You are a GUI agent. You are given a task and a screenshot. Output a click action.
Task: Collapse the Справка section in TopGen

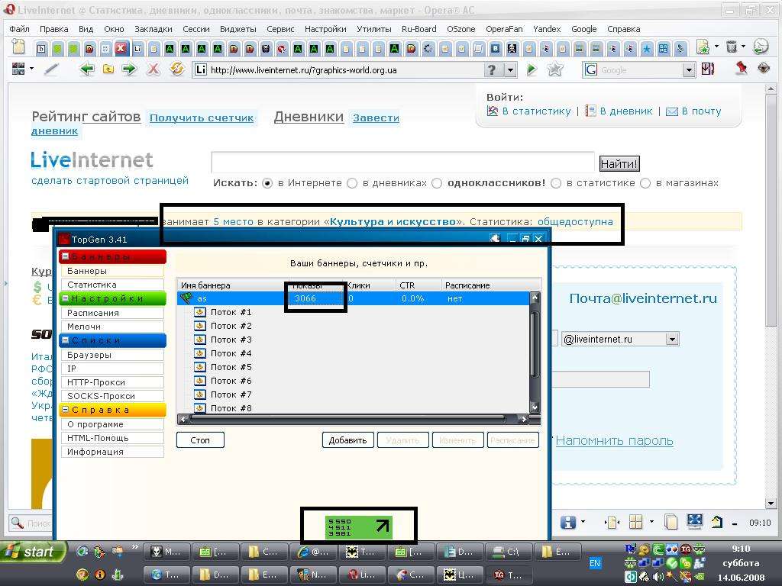click(66, 410)
